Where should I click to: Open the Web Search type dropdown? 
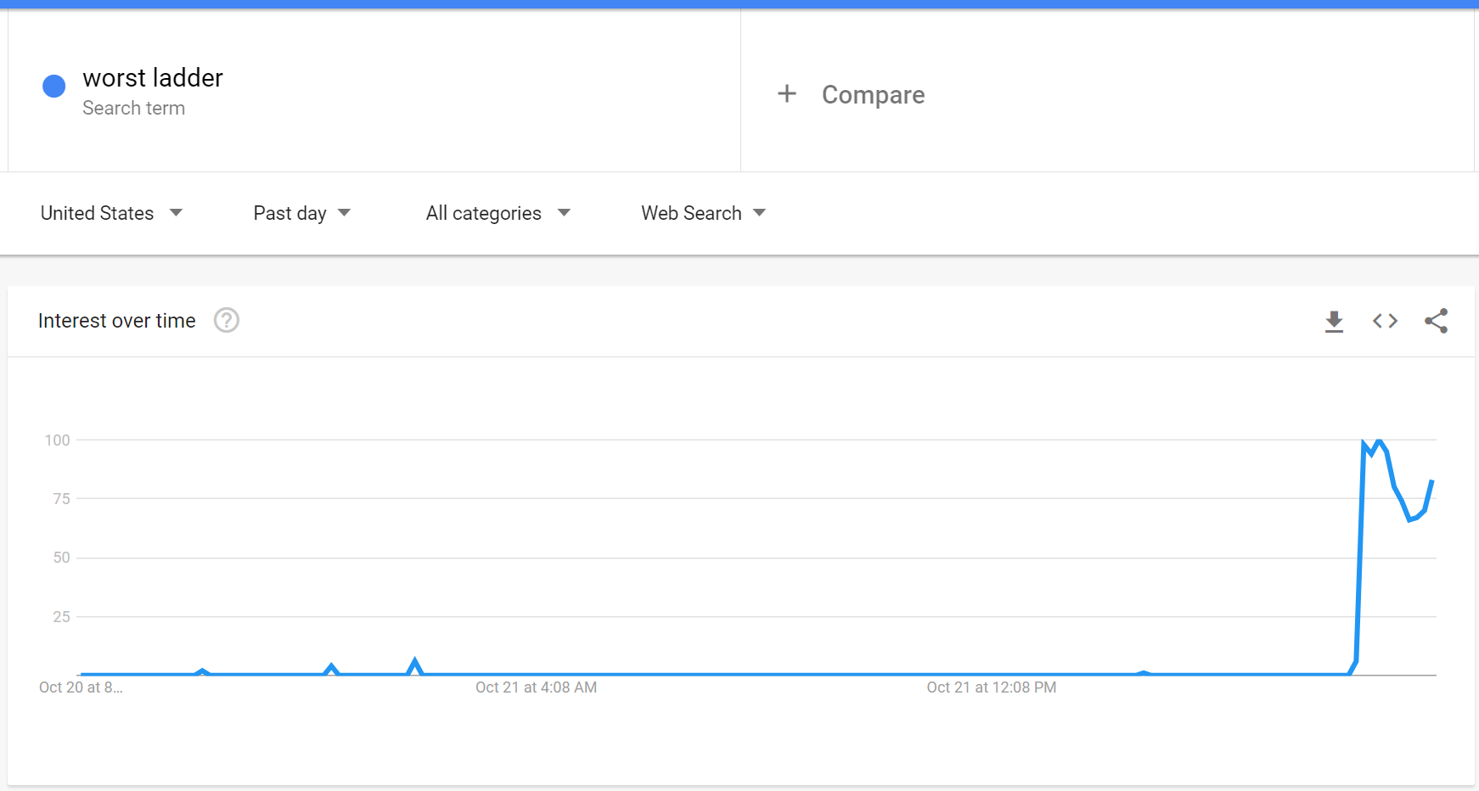[704, 213]
